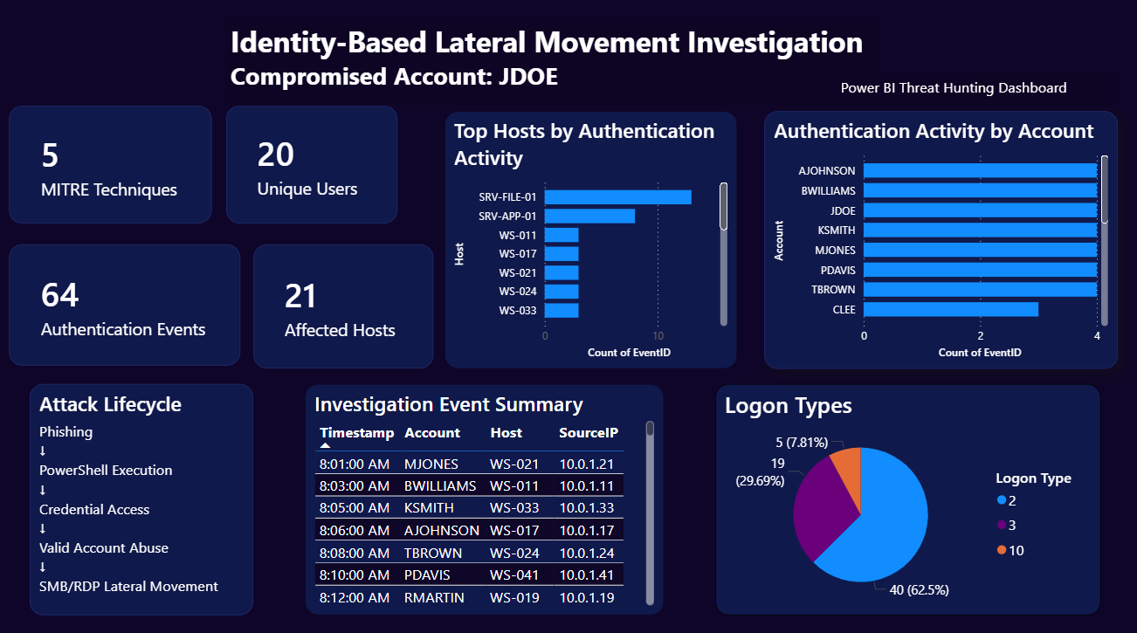Select the WS-024 bar in Top Hosts
Screen dimensions: 1137x633
[x=562, y=291]
